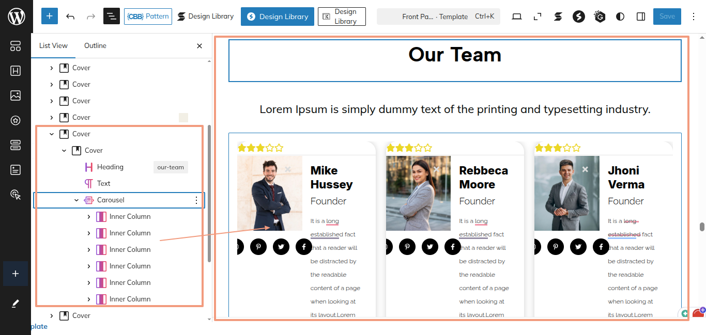Click Pinterest icon on Jhoni Verma card
Viewport: 706px width, 335px height.
coord(556,247)
